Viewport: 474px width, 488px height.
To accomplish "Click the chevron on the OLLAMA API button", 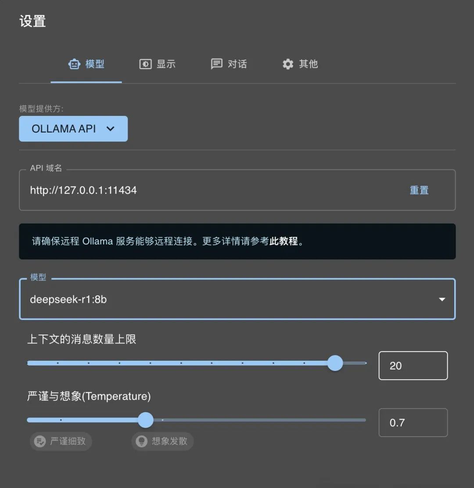I will 111,129.
